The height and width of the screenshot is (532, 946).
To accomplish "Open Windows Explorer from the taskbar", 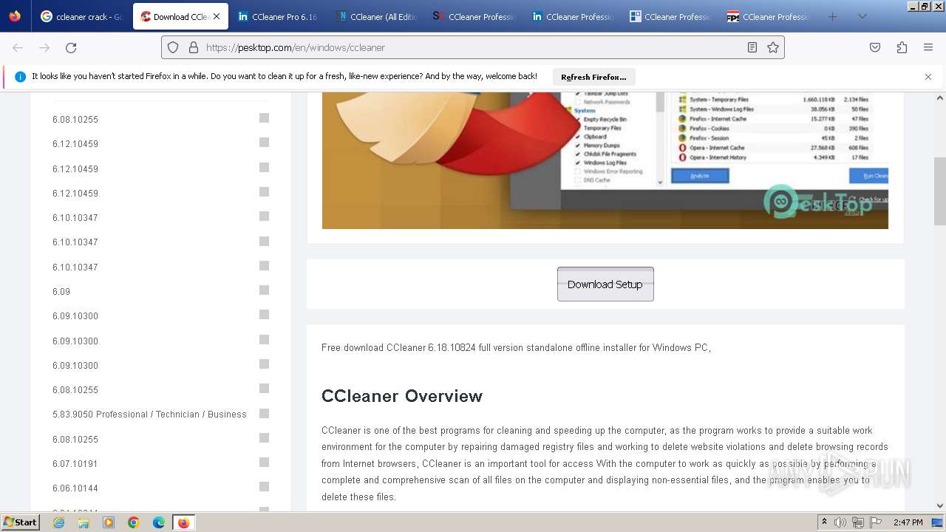I will [84, 522].
